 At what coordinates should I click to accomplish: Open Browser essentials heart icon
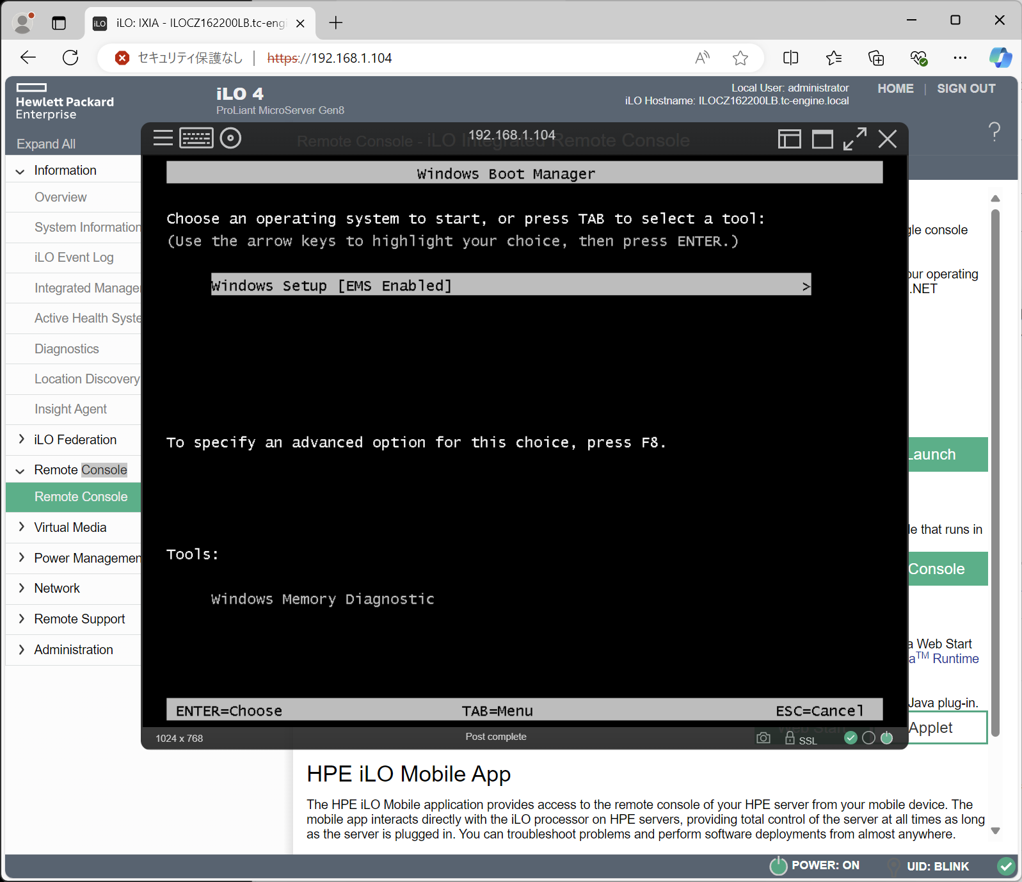[918, 58]
